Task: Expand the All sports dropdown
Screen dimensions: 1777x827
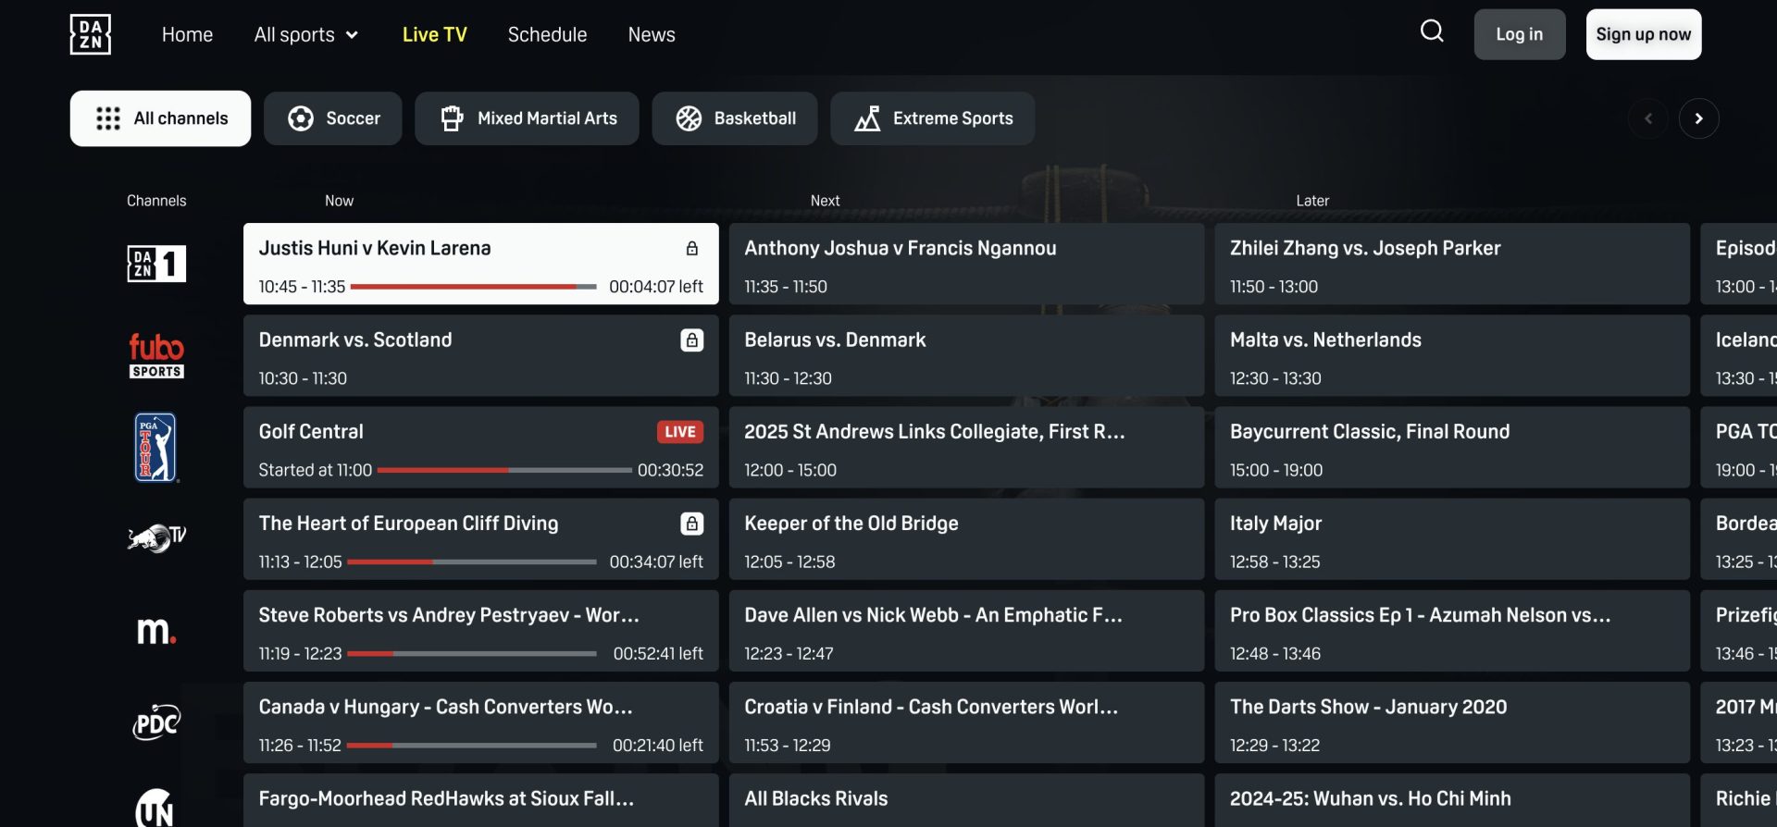Action: click(306, 34)
